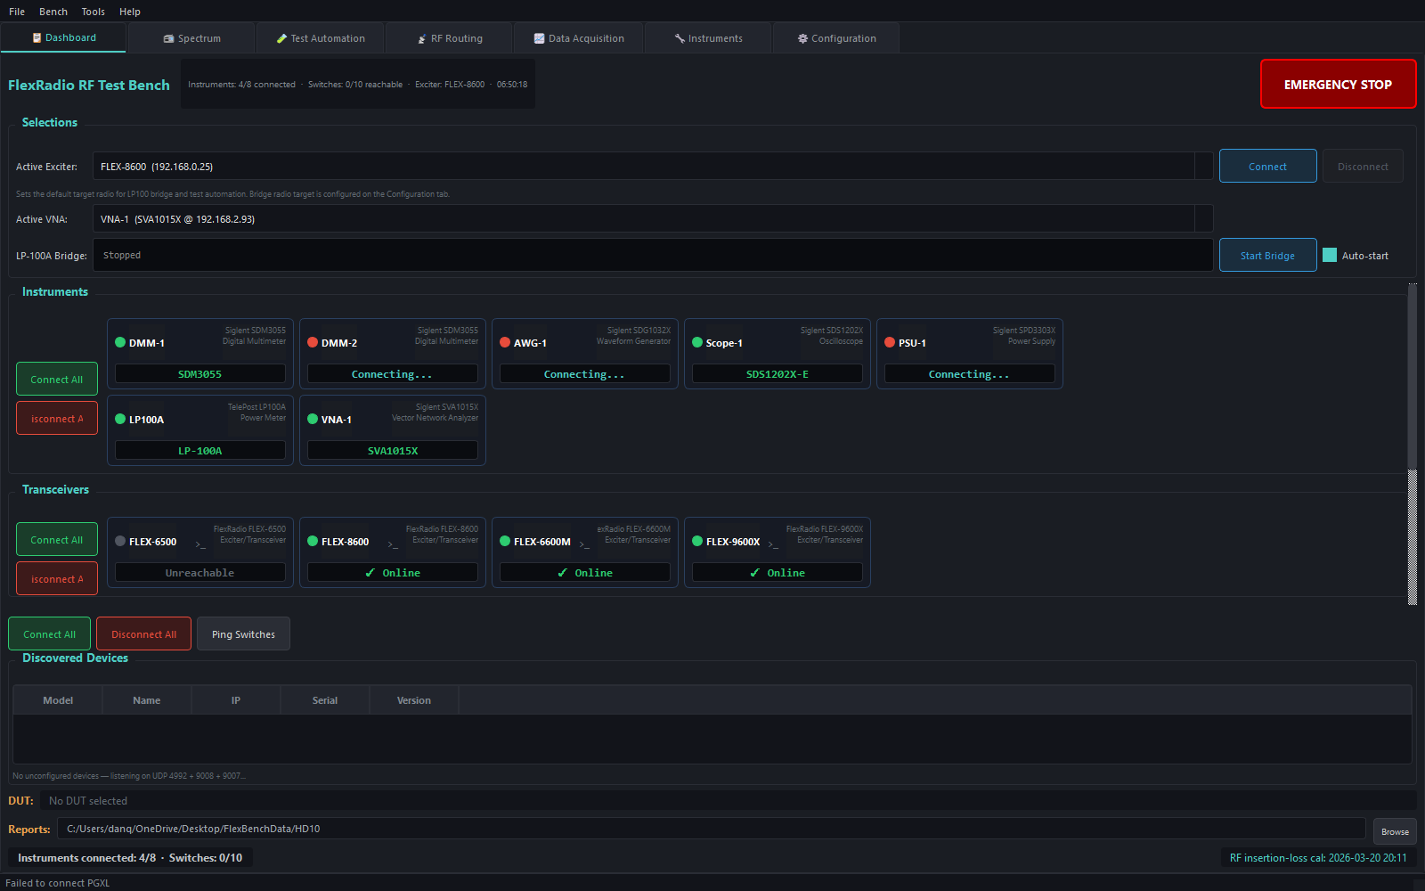Click the Model column header
This screenshot has width=1425, height=891.
(x=58, y=700)
